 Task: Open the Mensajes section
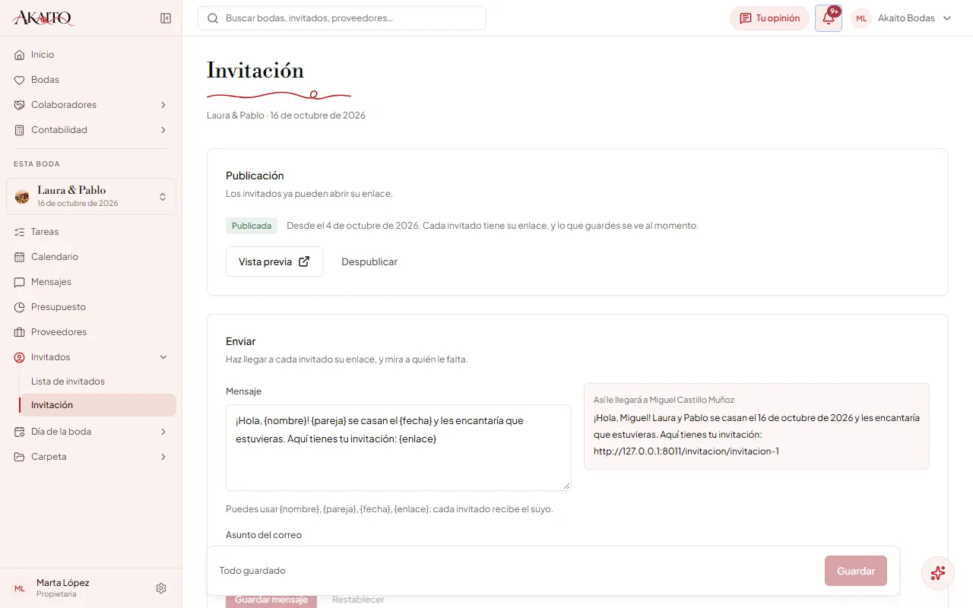coord(91,282)
